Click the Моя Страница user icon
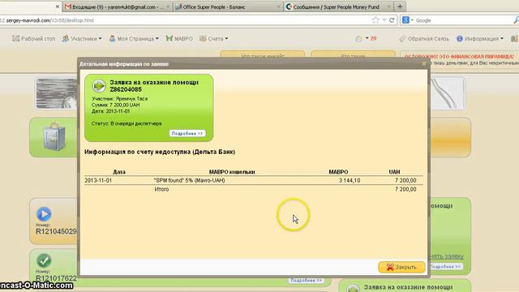This screenshot has width=519, height=292. (x=112, y=39)
